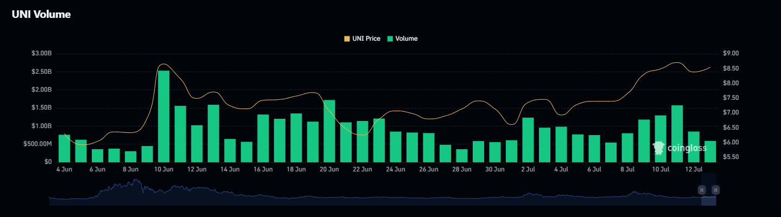Click the $500.00M axis label

(37, 144)
